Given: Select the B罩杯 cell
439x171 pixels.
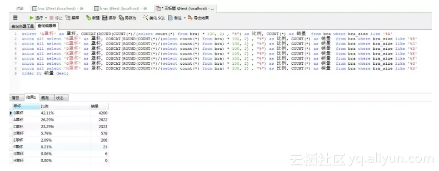Looking at the screenshot, I should pos(26,113).
